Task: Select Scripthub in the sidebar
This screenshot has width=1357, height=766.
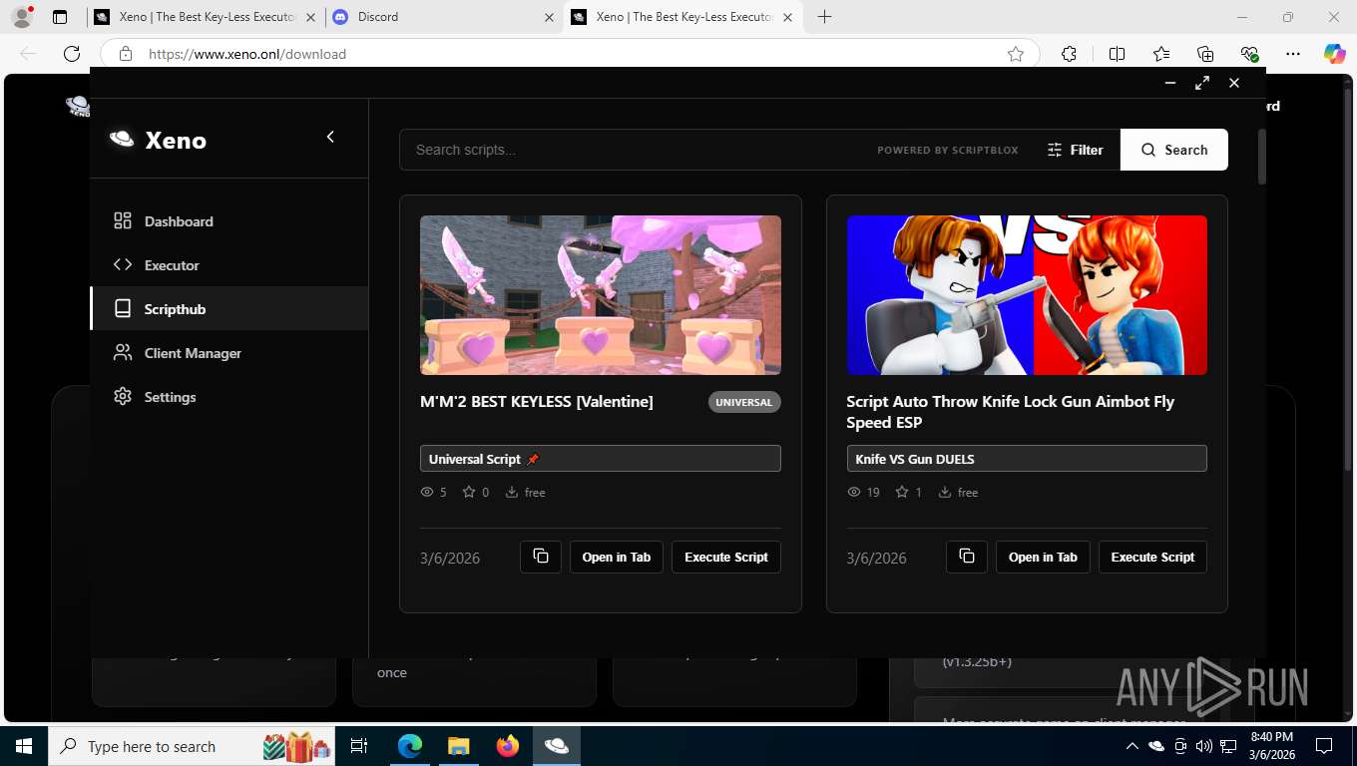Action: pos(228,309)
